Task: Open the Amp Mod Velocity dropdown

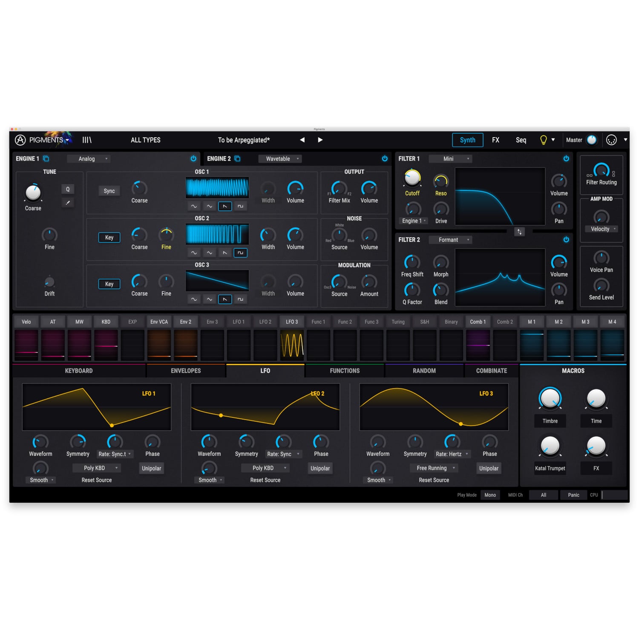Action: pyautogui.click(x=602, y=229)
